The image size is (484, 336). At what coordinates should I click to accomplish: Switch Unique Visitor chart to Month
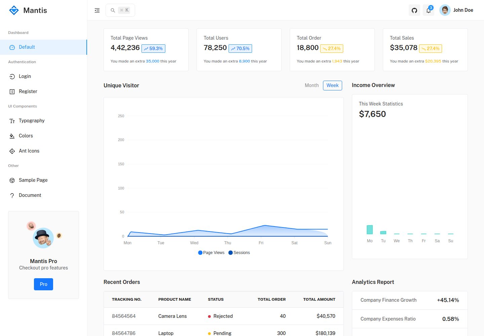click(312, 85)
